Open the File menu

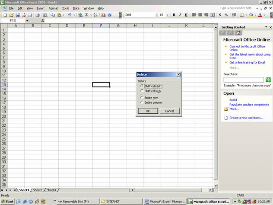[x=11, y=8]
